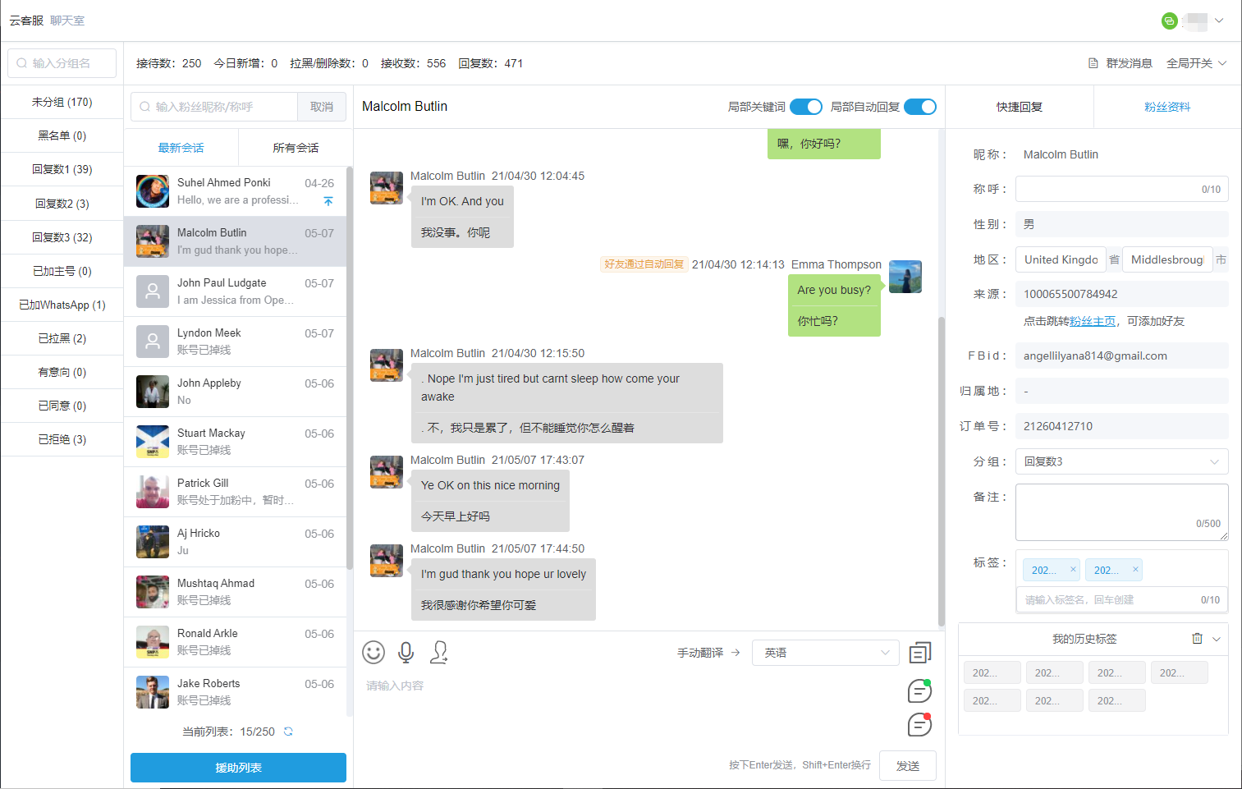This screenshot has width=1242, height=789.
Task: Open Lyndon Meek conversation
Action: coord(235,342)
